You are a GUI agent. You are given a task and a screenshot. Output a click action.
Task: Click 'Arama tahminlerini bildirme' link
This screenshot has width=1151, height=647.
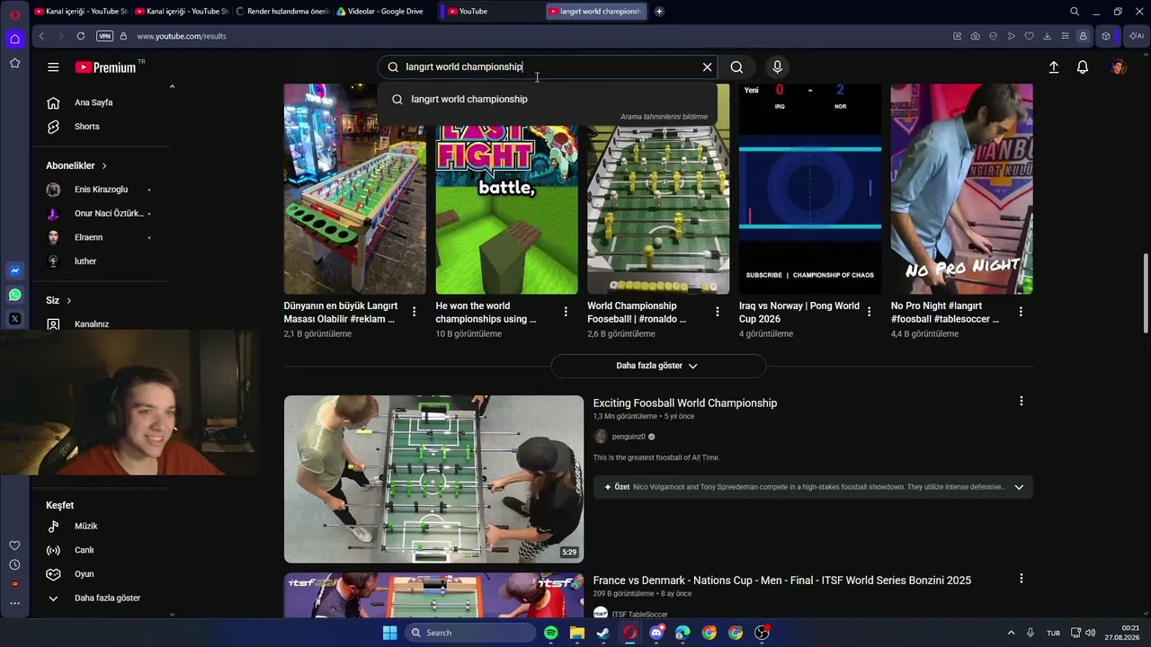[664, 117]
